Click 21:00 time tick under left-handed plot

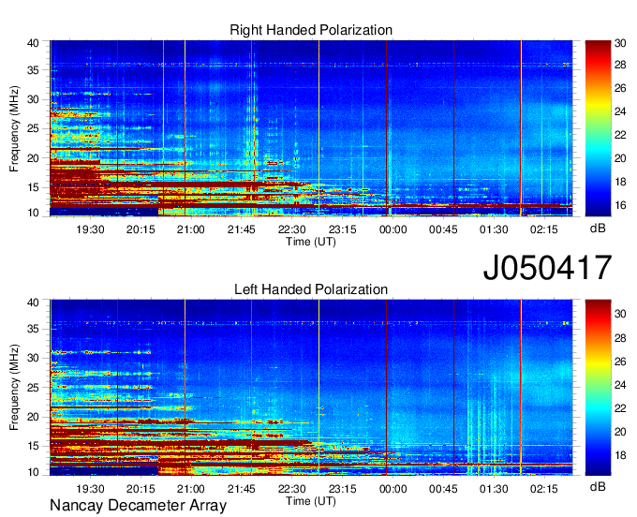[191, 489]
